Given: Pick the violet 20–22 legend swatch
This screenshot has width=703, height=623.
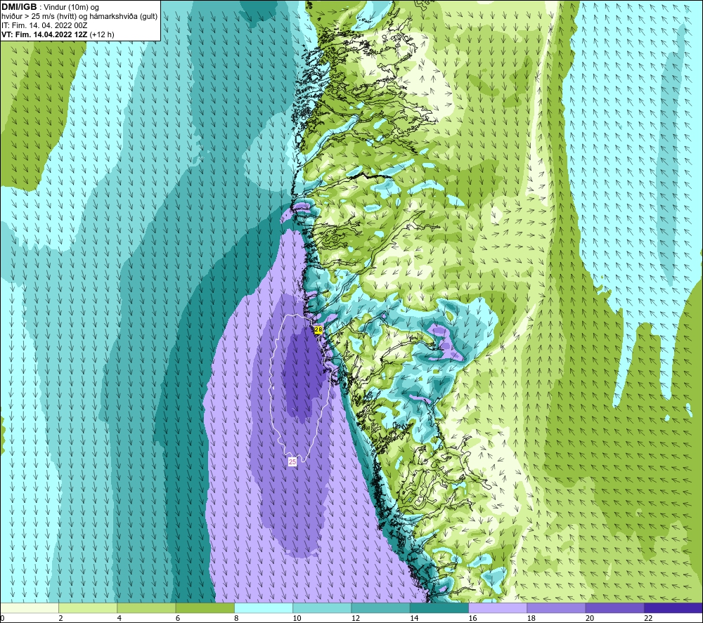Looking at the screenshot, I should (x=614, y=608).
